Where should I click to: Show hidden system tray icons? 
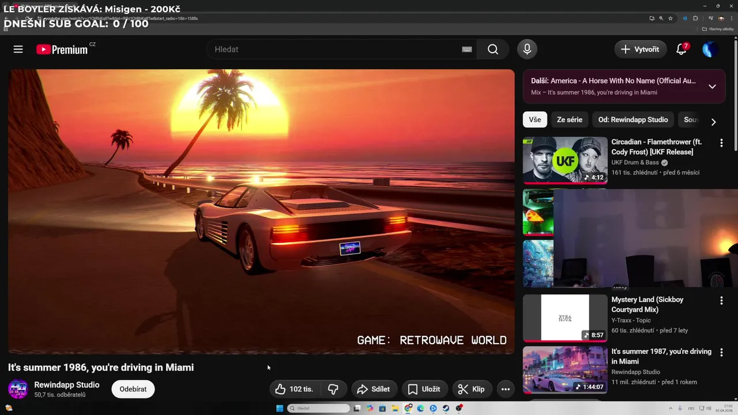coord(671,408)
